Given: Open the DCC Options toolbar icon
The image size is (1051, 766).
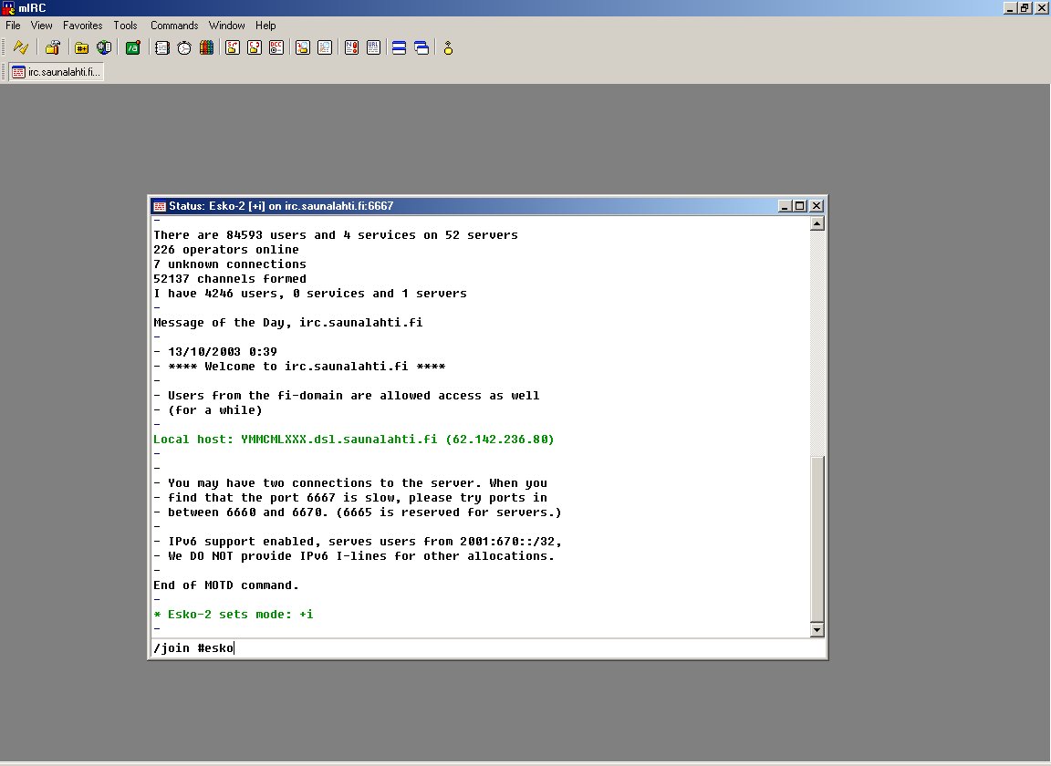Looking at the screenshot, I should tap(276, 47).
